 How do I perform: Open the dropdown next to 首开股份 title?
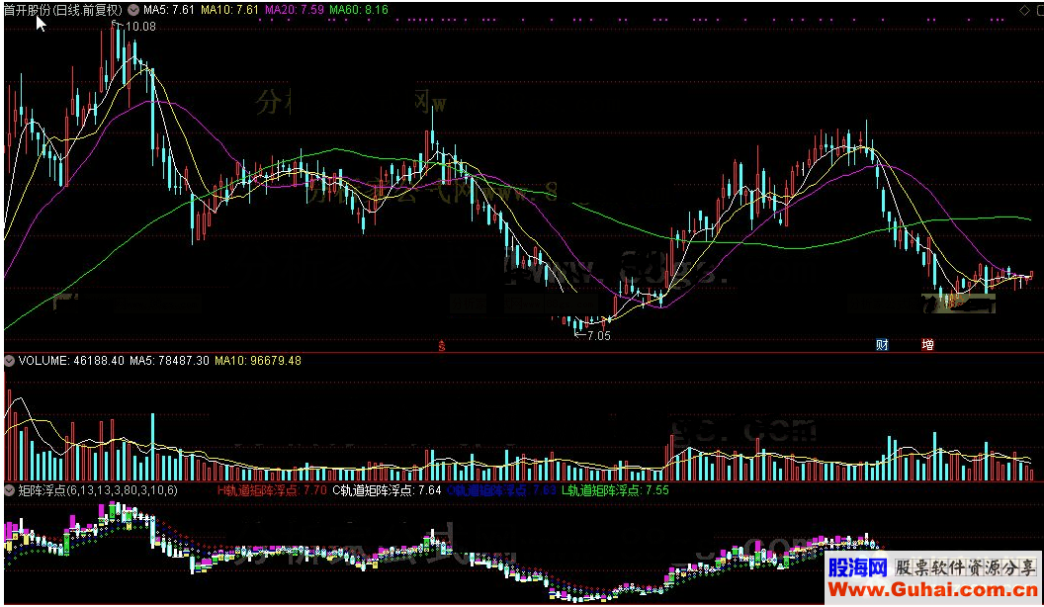coord(133,10)
